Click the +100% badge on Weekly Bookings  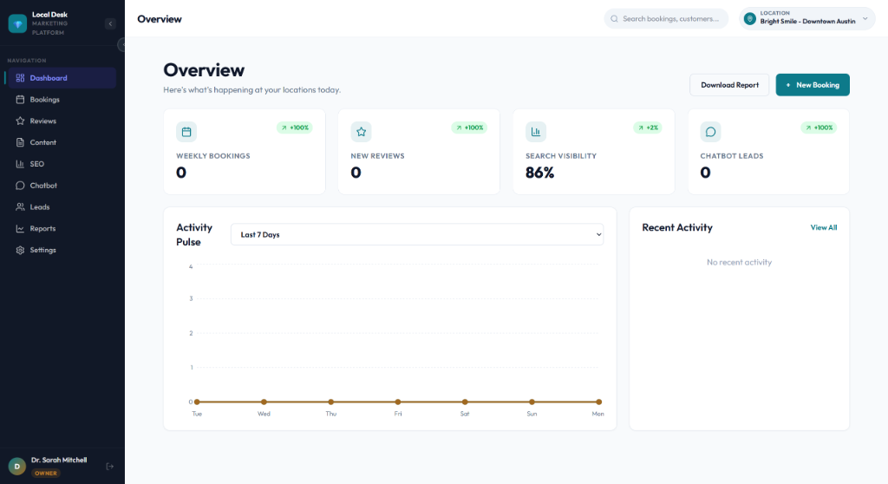[295, 128]
